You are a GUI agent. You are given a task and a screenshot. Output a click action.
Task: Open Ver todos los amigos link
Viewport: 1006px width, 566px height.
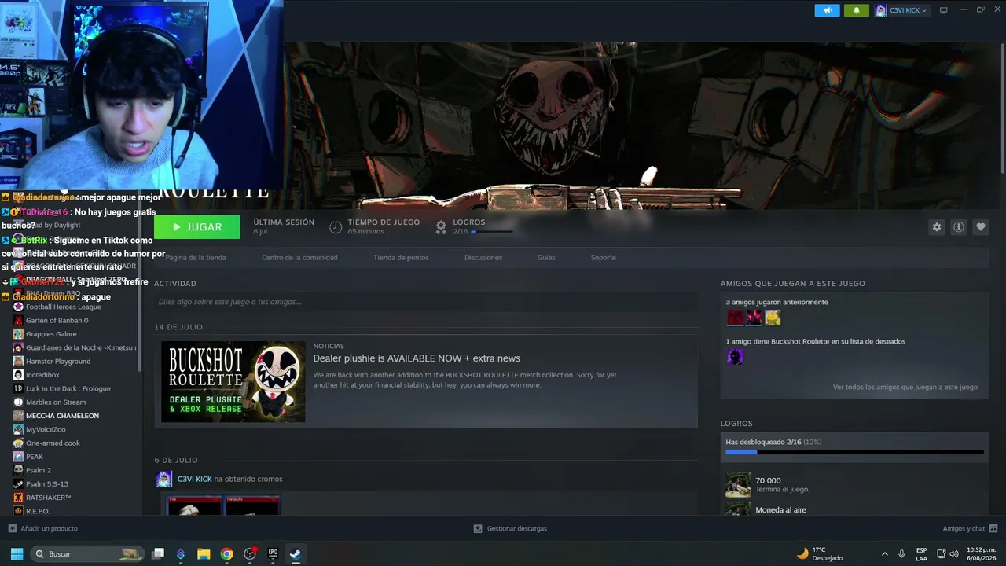point(905,388)
